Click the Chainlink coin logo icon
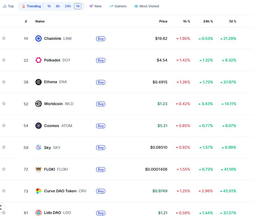Viewport: 253px width, 221px height. point(39,38)
